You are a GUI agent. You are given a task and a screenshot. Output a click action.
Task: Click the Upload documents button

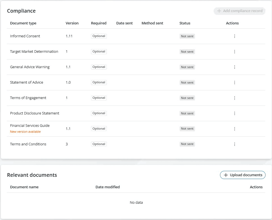pos(243,175)
